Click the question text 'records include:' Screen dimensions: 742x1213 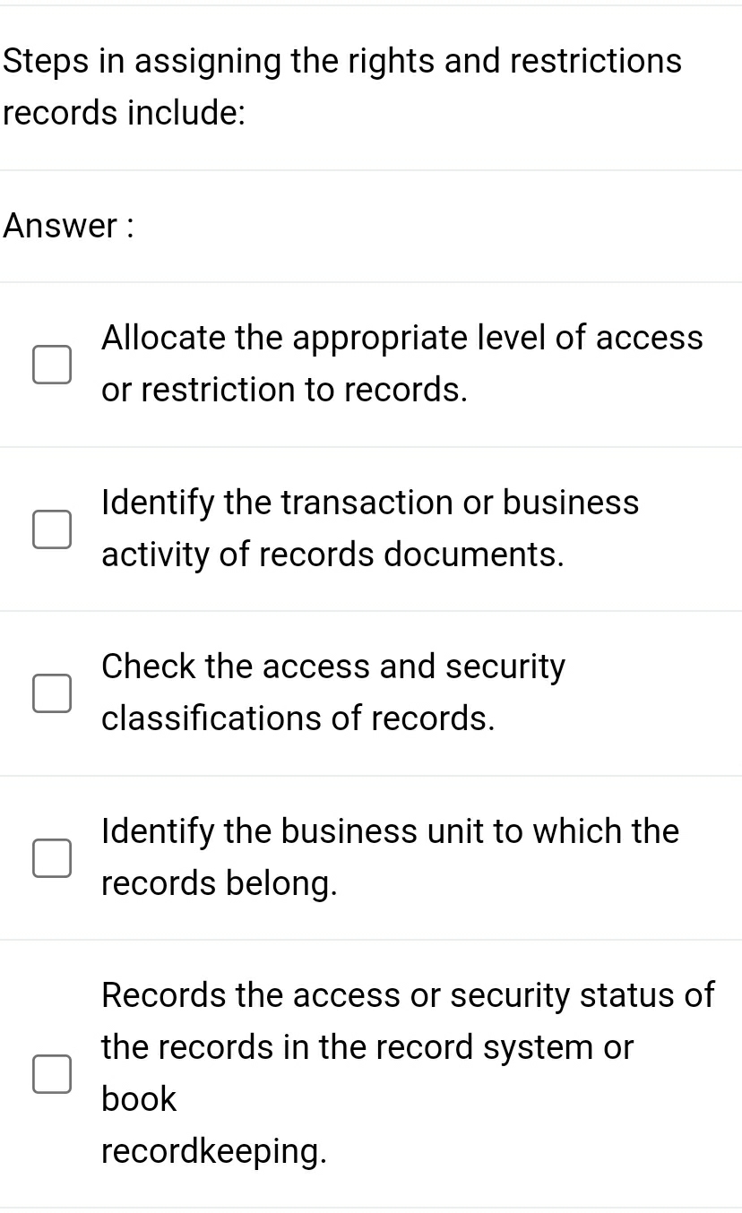125,113
